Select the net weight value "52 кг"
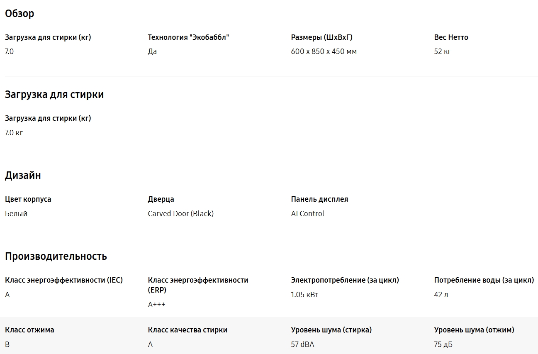This screenshot has width=538, height=354. tap(442, 51)
